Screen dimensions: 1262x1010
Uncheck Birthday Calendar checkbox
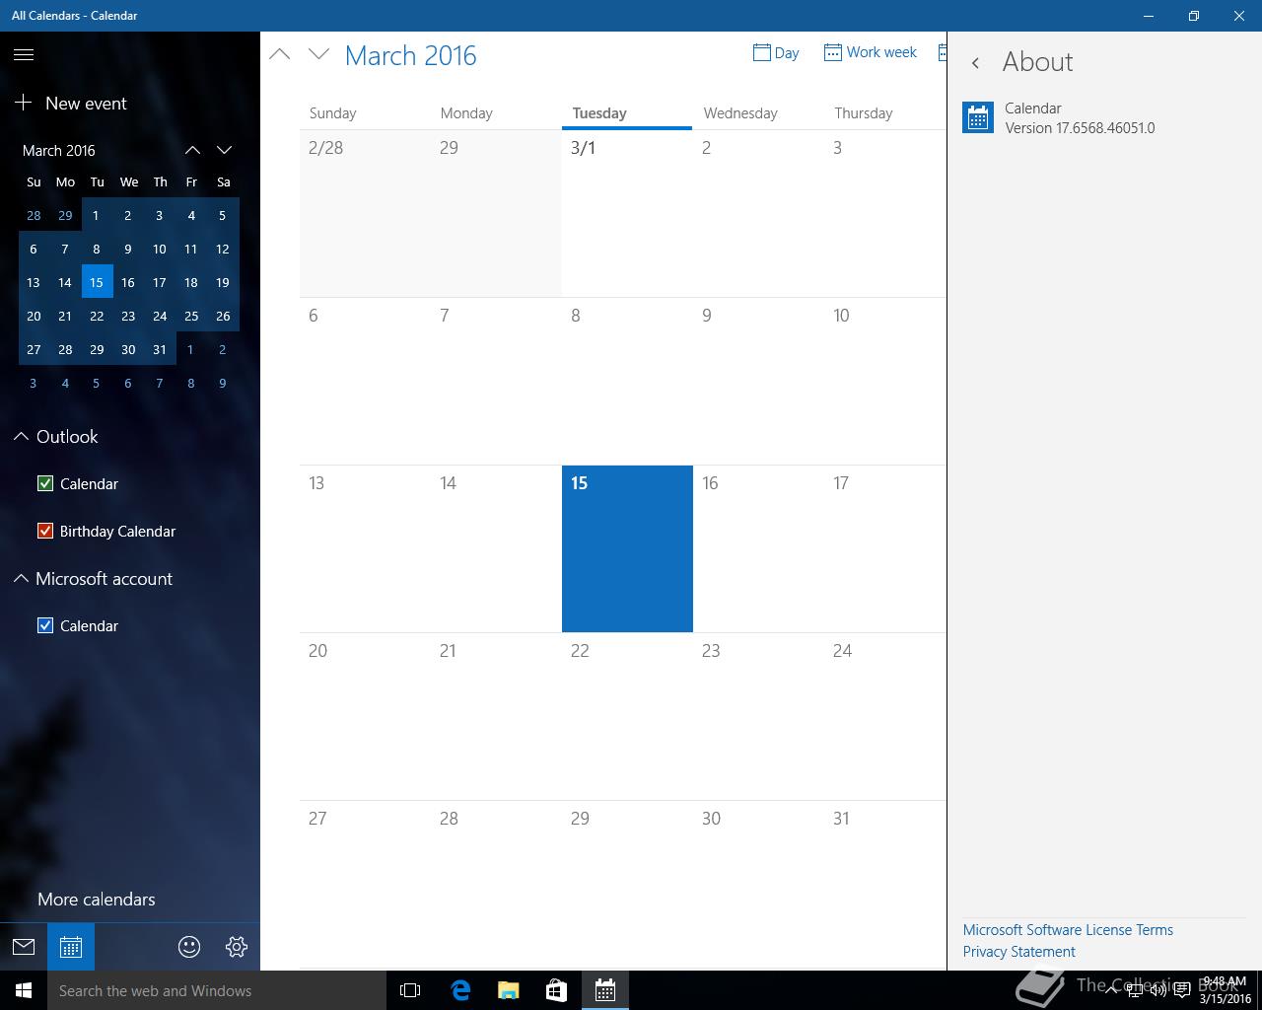45,531
